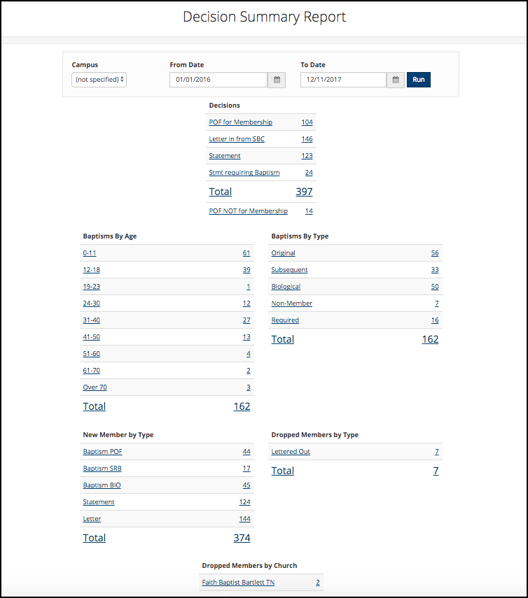Open the 31-40 baptism age group
528x598 pixels.
(91, 320)
